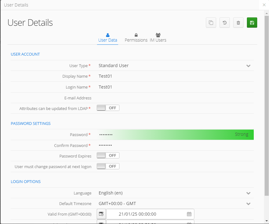Click the LOGIN OPTIONS section heading

26,181
